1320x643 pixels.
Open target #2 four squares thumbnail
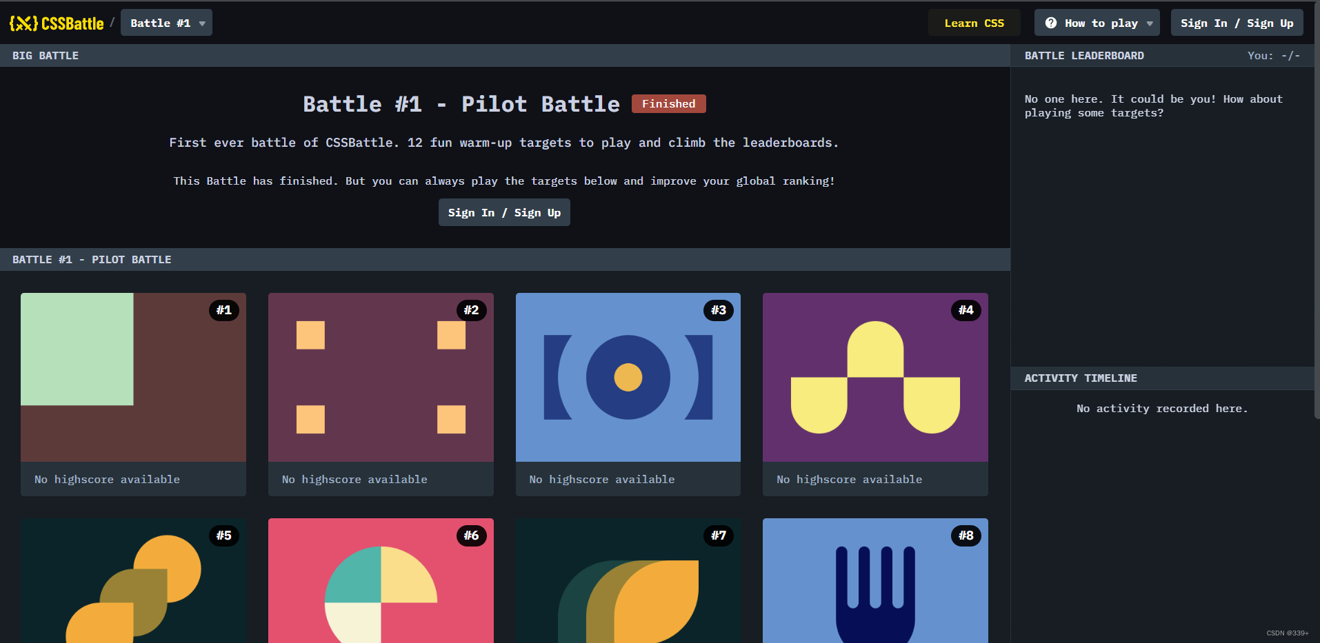point(381,377)
